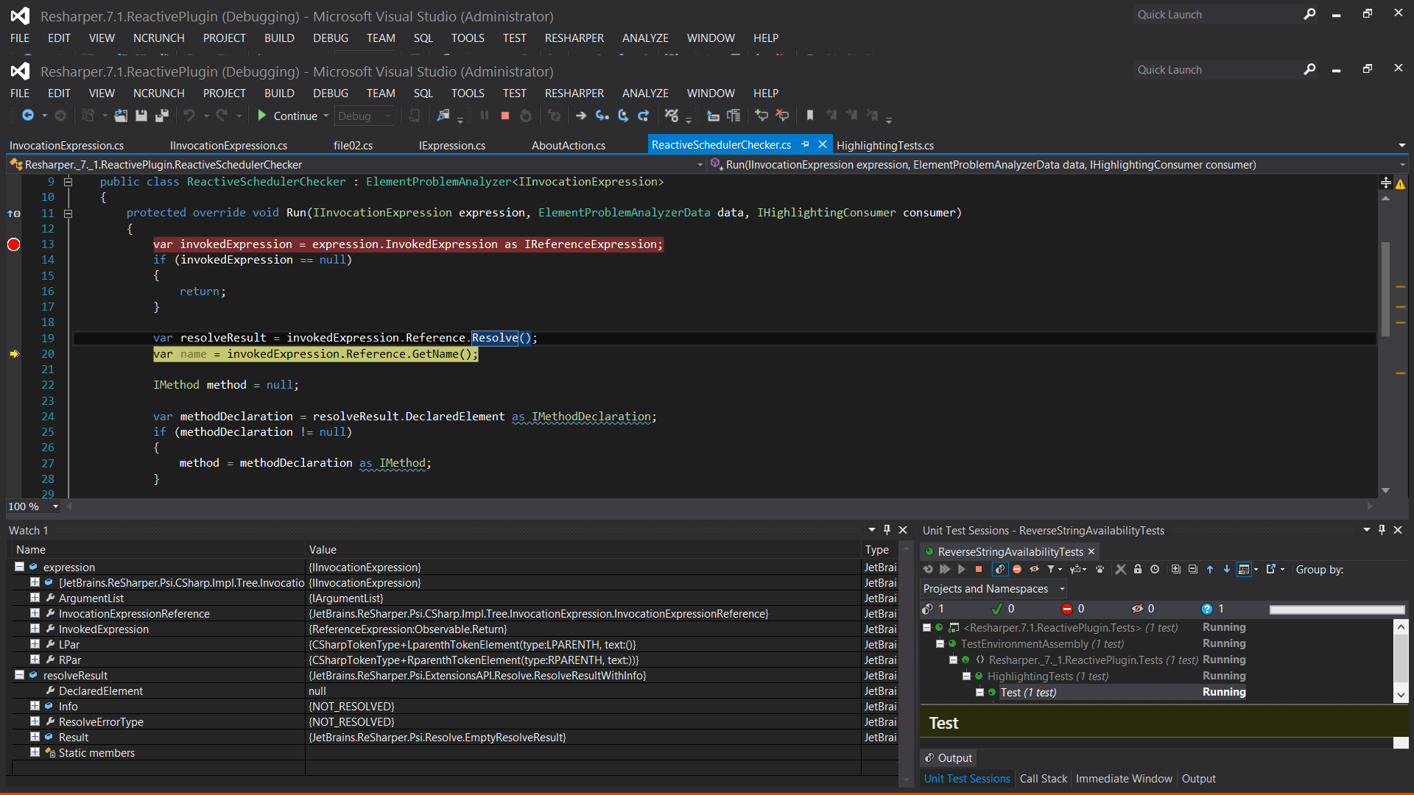Stop debugging with the red square
This screenshot has height=795, width=1414.
coord(505,116)
